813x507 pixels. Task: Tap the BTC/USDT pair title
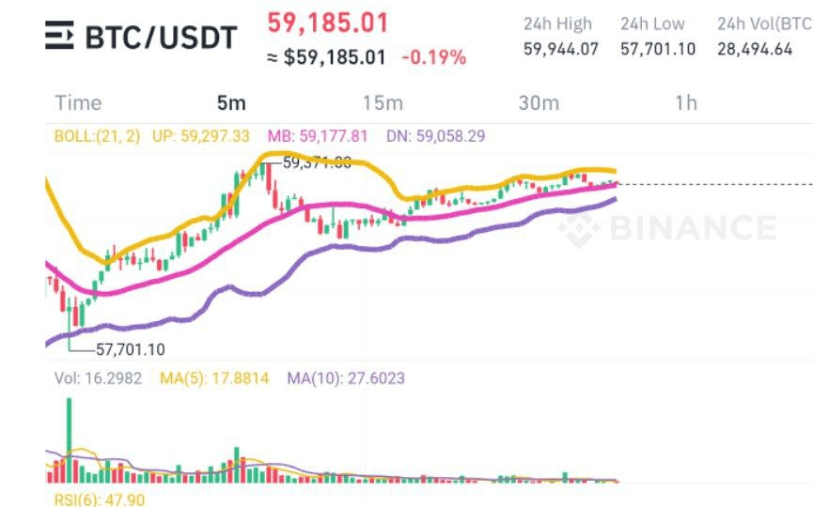pos(161,38)
